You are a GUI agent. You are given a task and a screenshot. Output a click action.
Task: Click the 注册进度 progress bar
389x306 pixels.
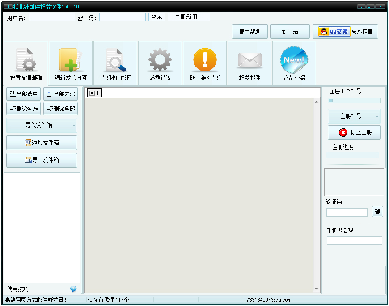(354, 155)
